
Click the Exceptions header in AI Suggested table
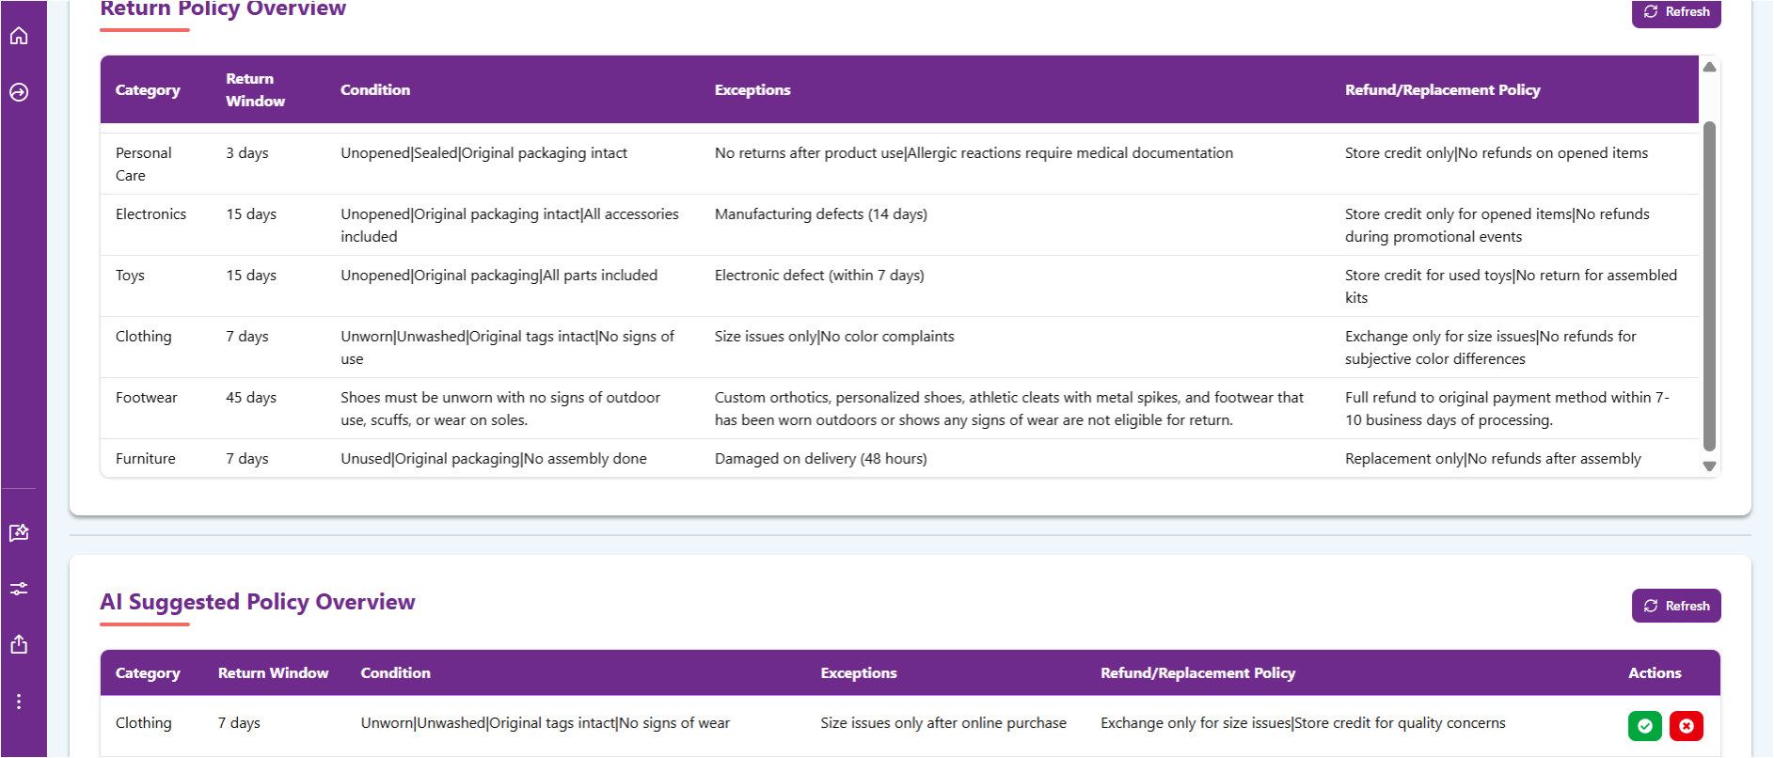pyautogui.click(x=859, y=673)
